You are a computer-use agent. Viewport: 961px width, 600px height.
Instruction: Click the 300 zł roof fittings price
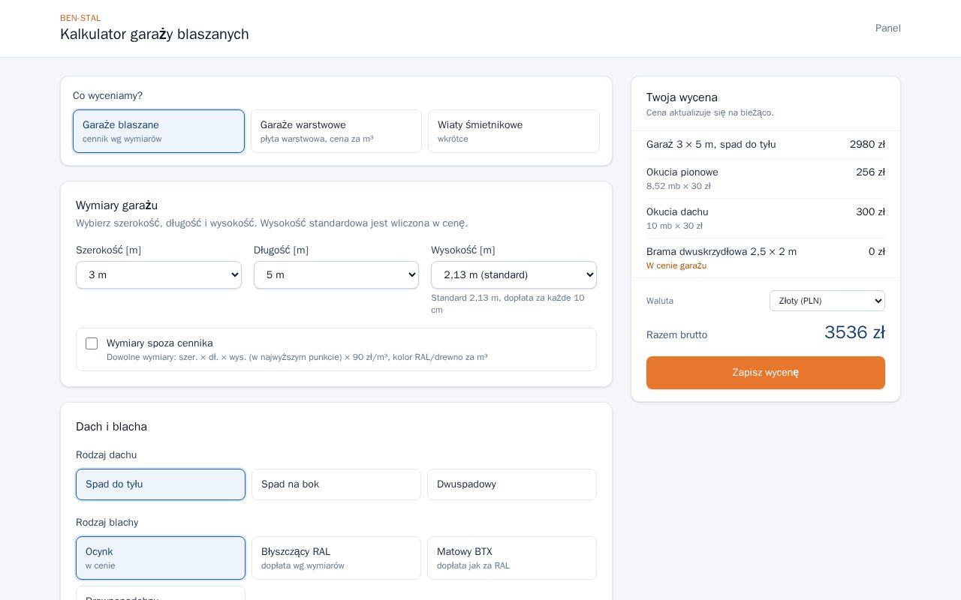tap(870, 212)
